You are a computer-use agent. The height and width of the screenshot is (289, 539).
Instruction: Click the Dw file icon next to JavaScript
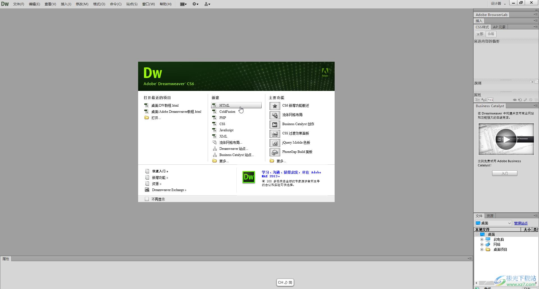(214, 130)
